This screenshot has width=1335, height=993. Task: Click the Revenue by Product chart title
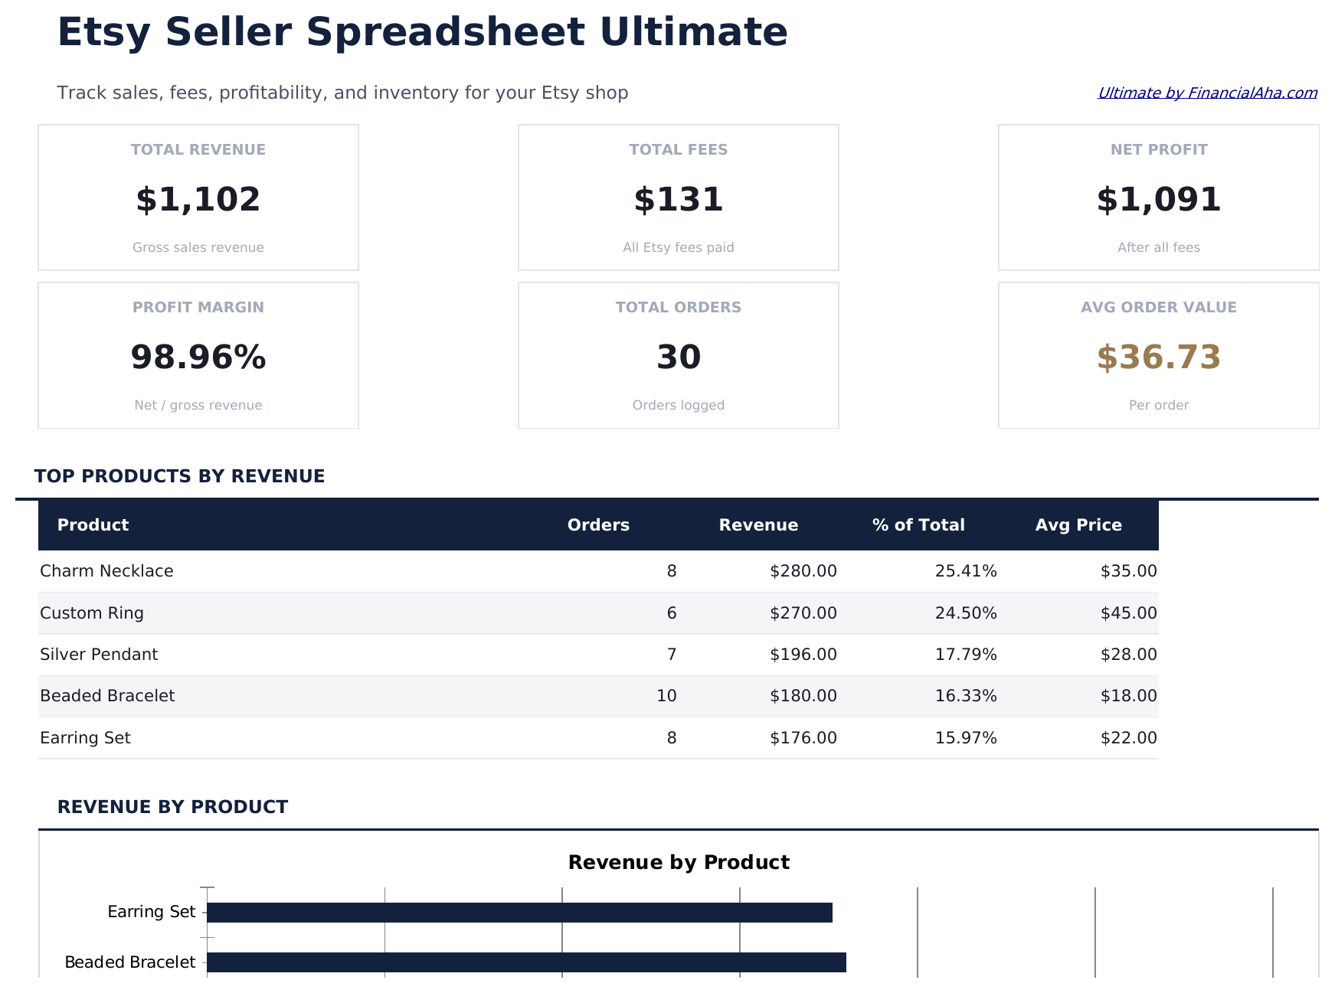point(679,861)
